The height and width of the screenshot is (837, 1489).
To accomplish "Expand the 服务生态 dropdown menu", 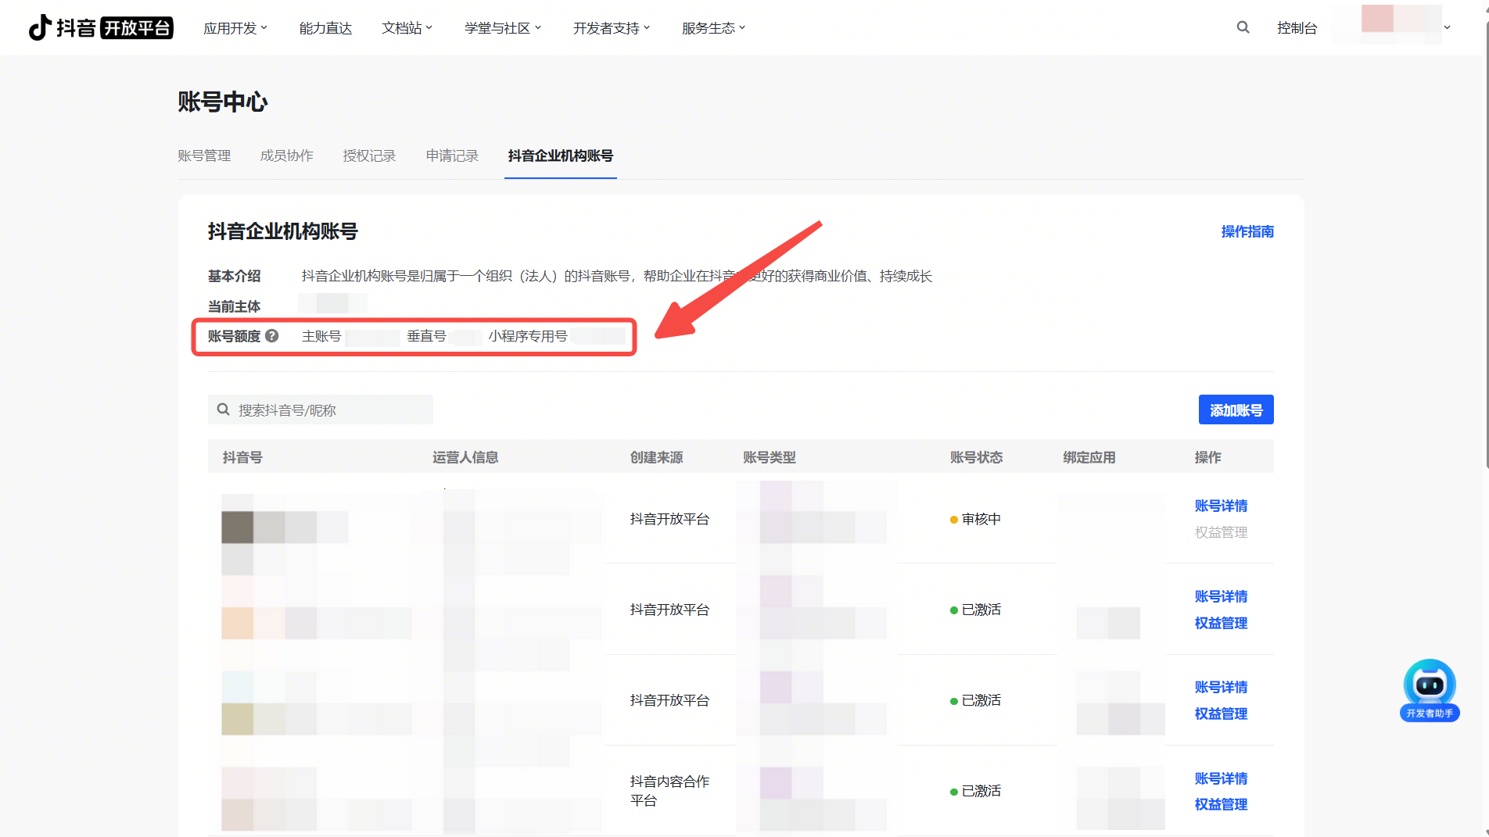I will click(x=713, y=28).
